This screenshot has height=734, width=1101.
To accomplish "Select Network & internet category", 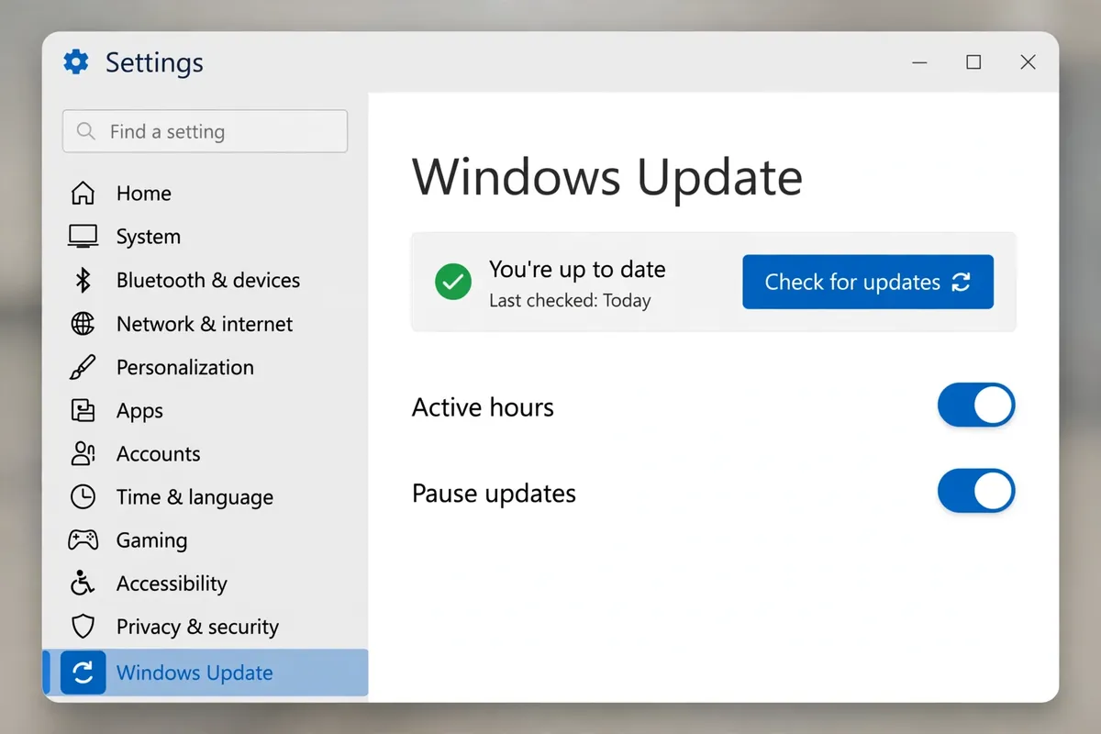I will click(206, 324).
